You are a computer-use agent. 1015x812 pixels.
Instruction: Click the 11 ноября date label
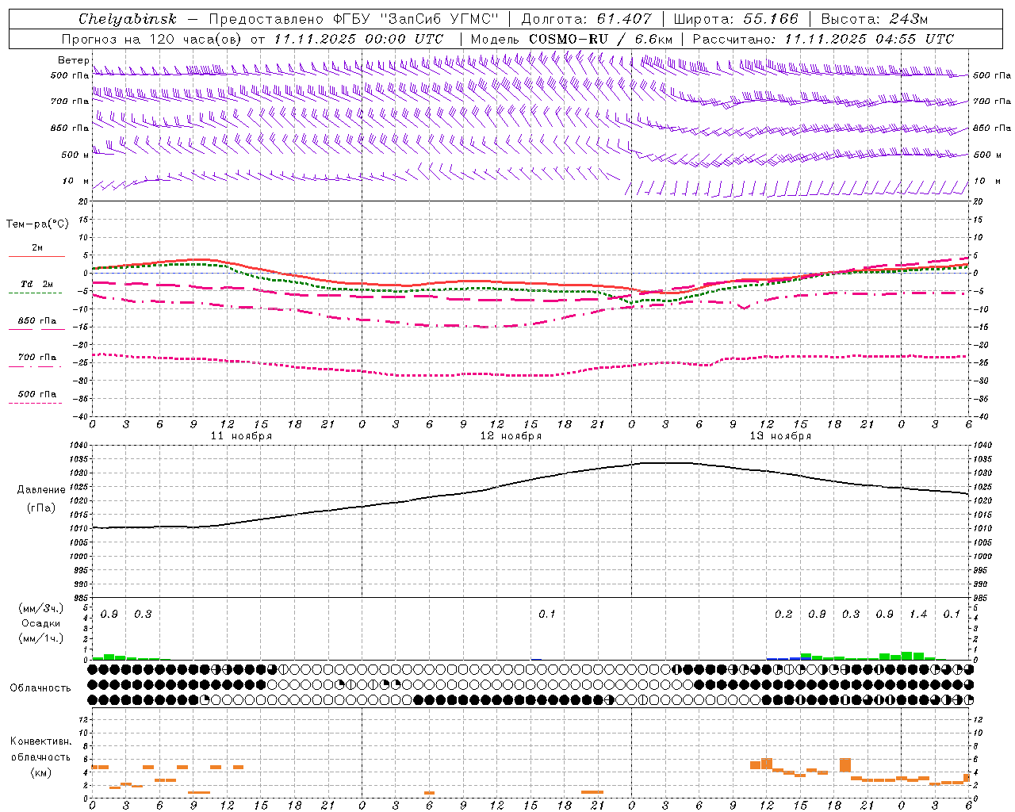click(x=241, y=436)
